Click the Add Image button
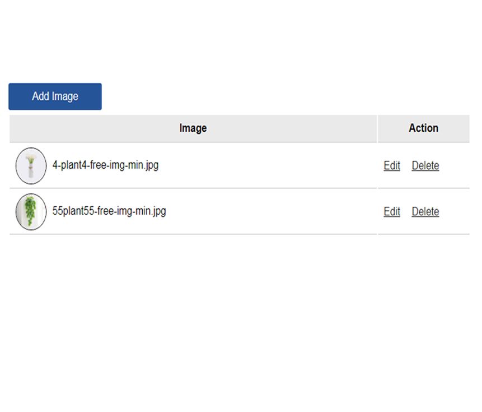482x412 pixels. (x=55, y=96)
